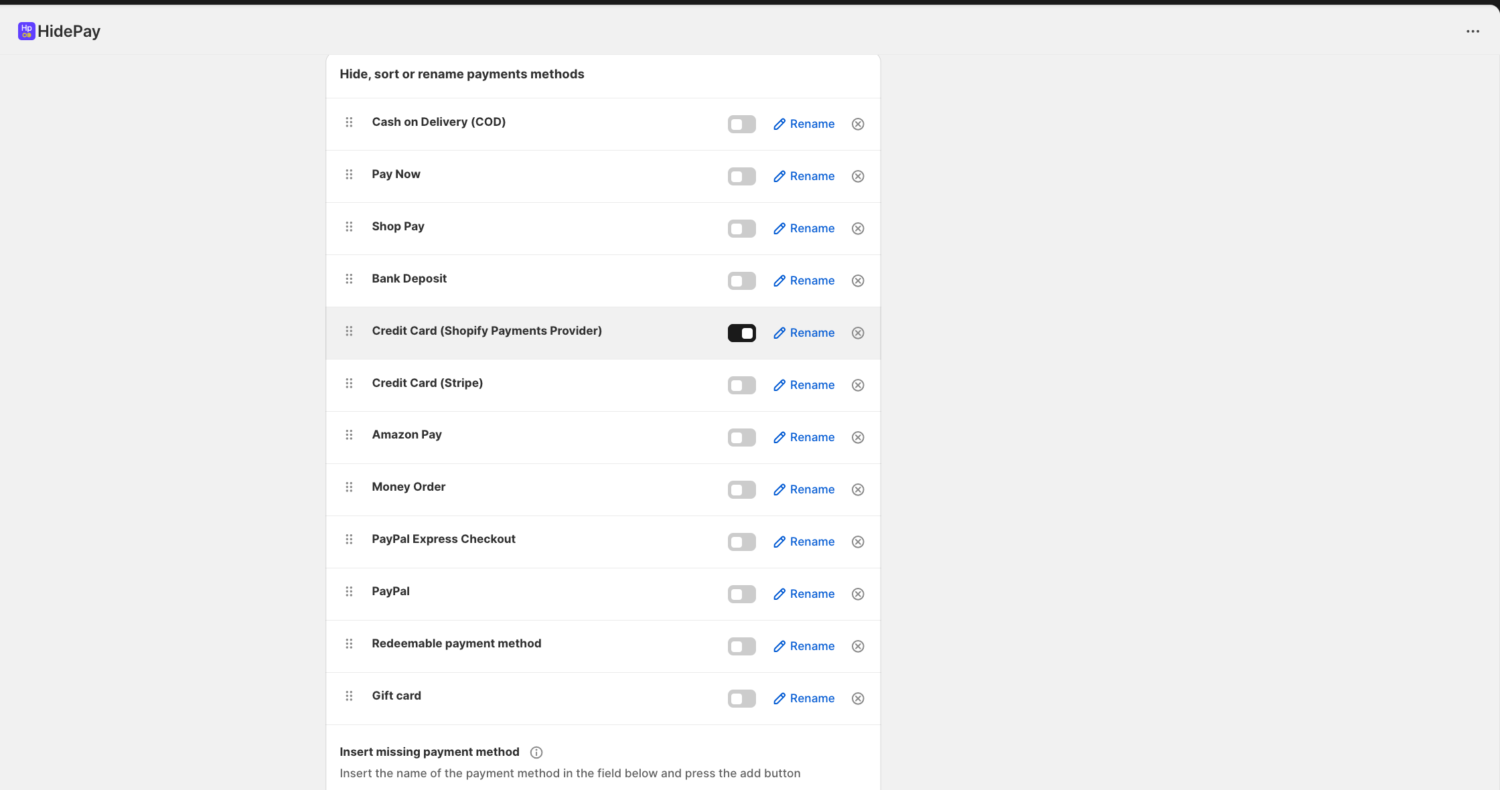Click the pencil Rename link for Gift card
The image size is (1500, 790).
point(804,699)
